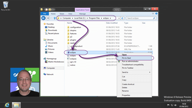Refresh the eclipse folder view
192x108 pixels.
point(122,18)
